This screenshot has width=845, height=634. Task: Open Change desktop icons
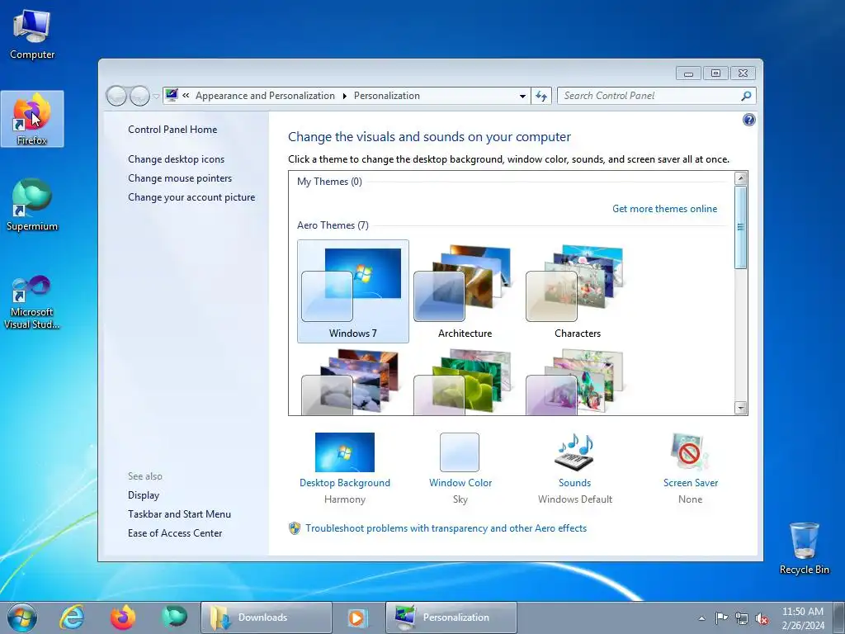point(177,159)
